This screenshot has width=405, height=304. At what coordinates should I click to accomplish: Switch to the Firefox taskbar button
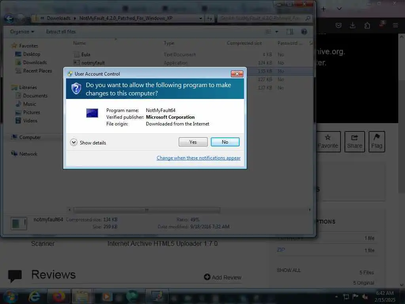pos(59,296)
